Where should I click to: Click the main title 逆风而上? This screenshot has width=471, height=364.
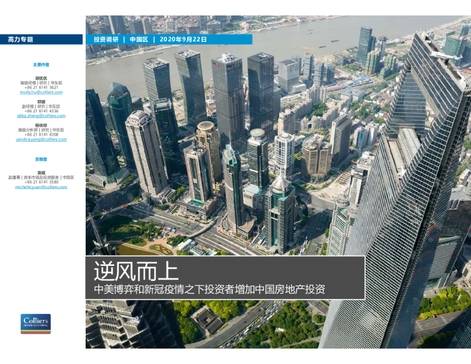point(136,271)
